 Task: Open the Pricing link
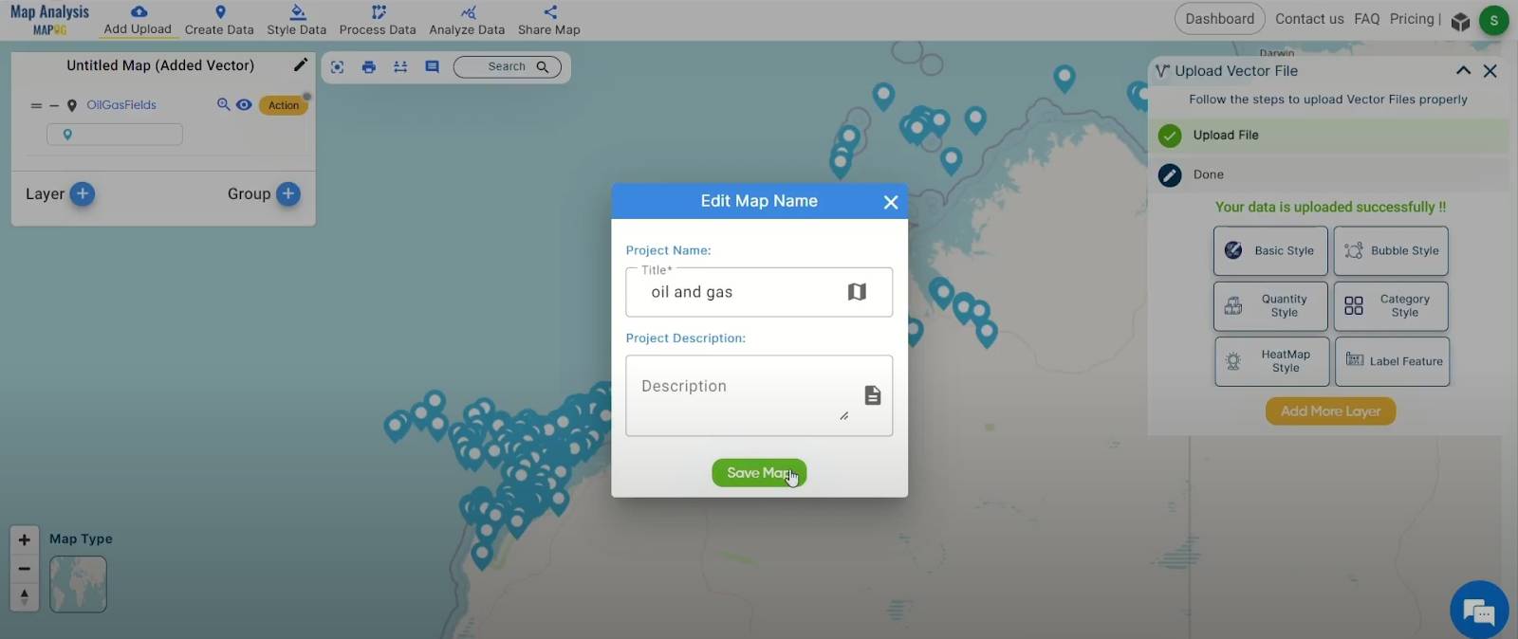click(1412, 19)
